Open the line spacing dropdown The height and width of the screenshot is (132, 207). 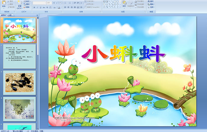point(82,3)
